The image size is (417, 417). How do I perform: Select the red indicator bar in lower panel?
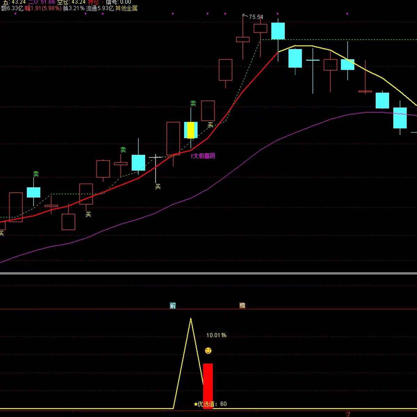(x=208, y=386)
